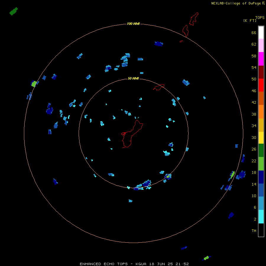Click the "TOPS" legend title

point(260,17)
